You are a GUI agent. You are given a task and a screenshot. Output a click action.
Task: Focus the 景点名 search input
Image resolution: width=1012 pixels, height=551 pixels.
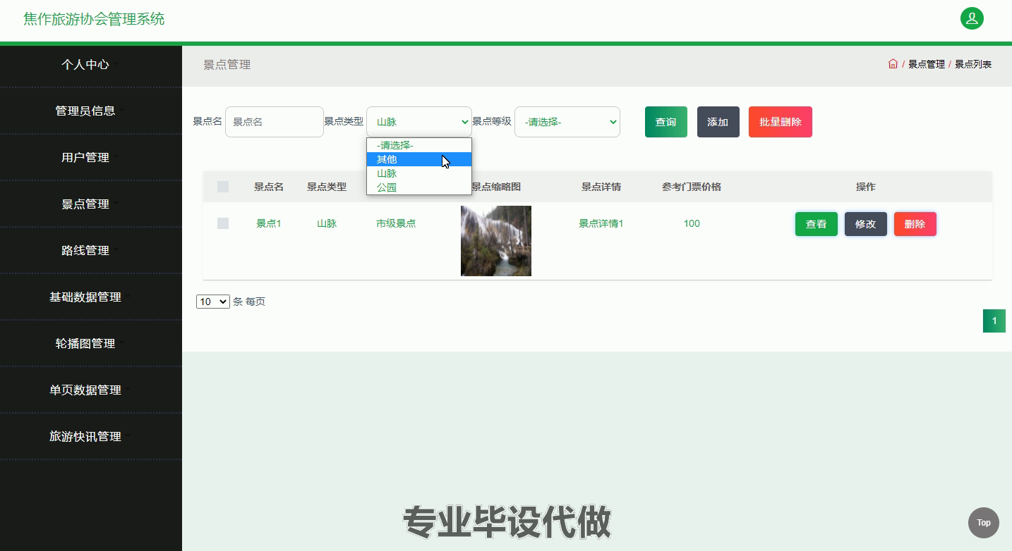(275, 122)
